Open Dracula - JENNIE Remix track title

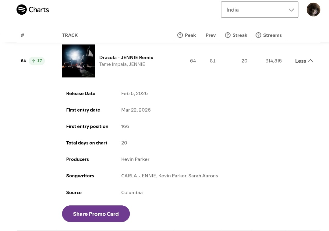point(126,58)
